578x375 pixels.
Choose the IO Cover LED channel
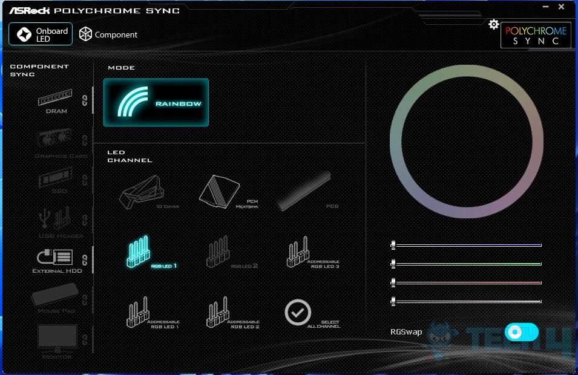click(148, 192)
